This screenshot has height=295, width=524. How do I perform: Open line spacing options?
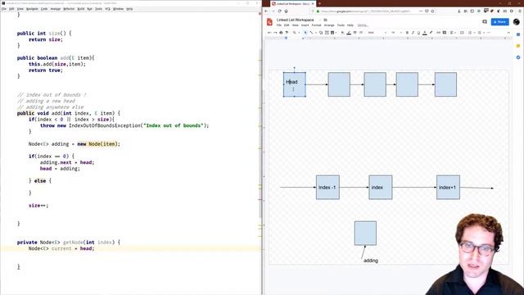462,33
